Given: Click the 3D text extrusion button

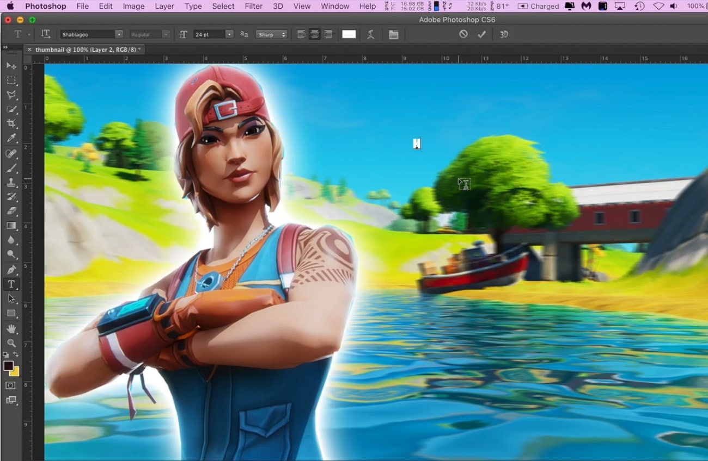Looking at the screenshot, I should [x=504, y=34].
